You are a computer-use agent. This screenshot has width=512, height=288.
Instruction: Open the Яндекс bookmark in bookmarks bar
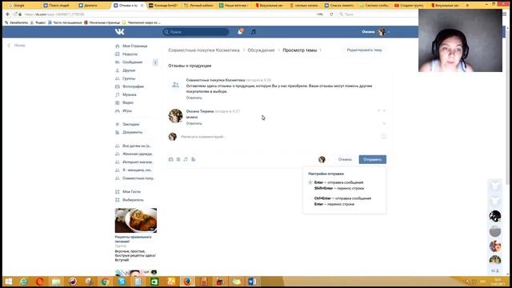[x=38, y=22]
